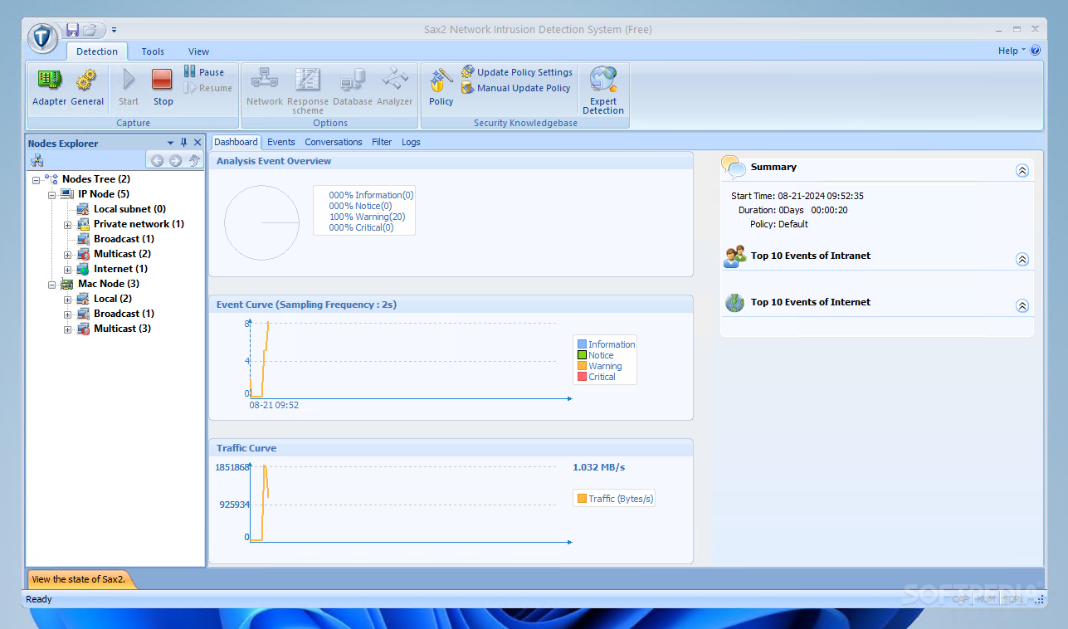Go up one level in Nodes Explorer

click(194, 160)
